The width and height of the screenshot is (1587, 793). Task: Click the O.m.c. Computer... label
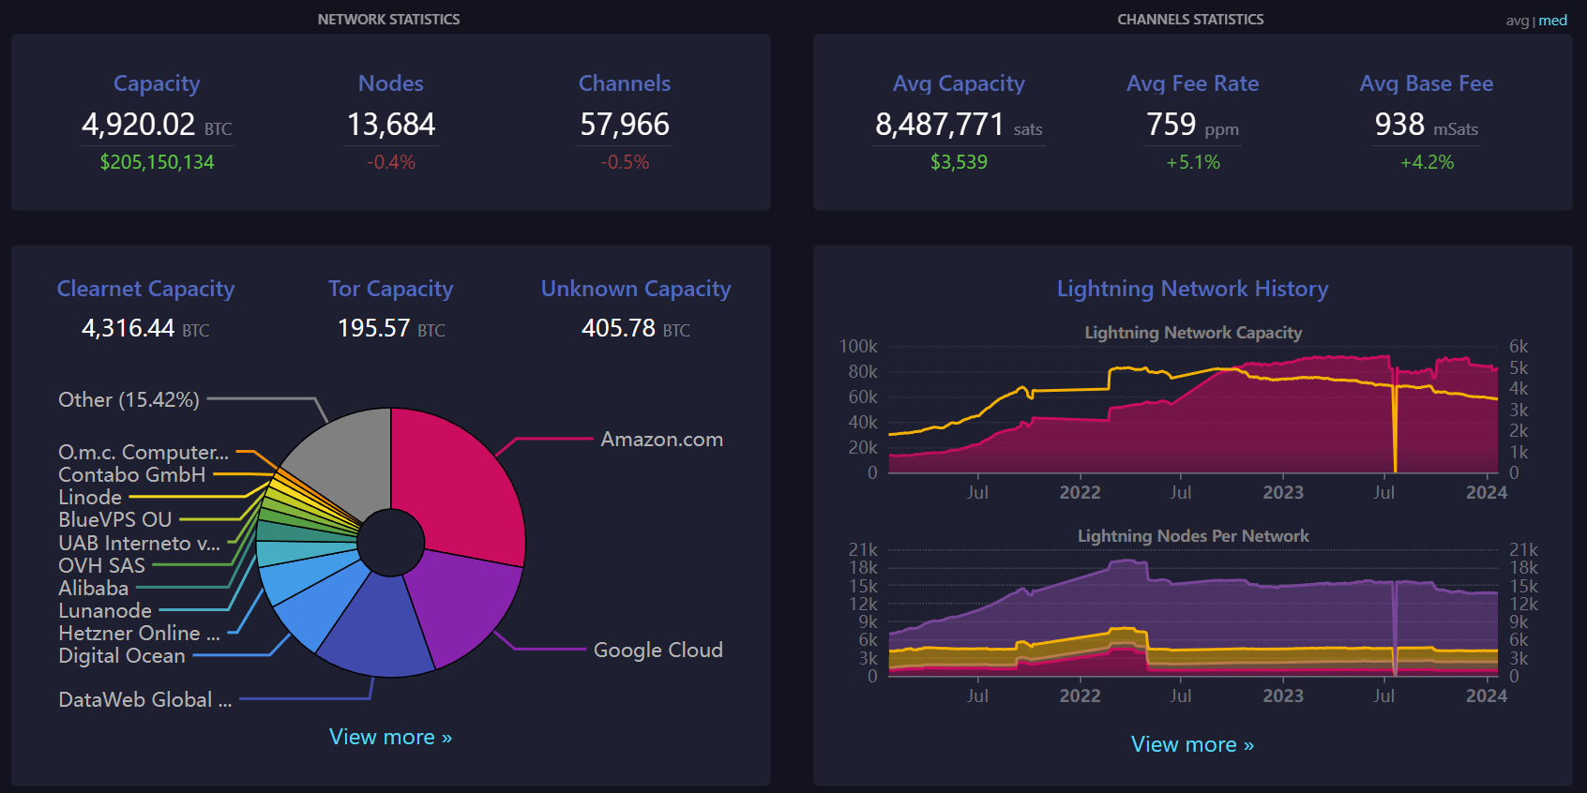pos(144,452)
